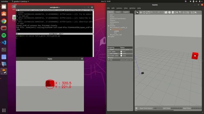This screenshot has width=204, height=114.
Task: Collapse the highlighted ground_plane model node
Action: coord(111,29)
